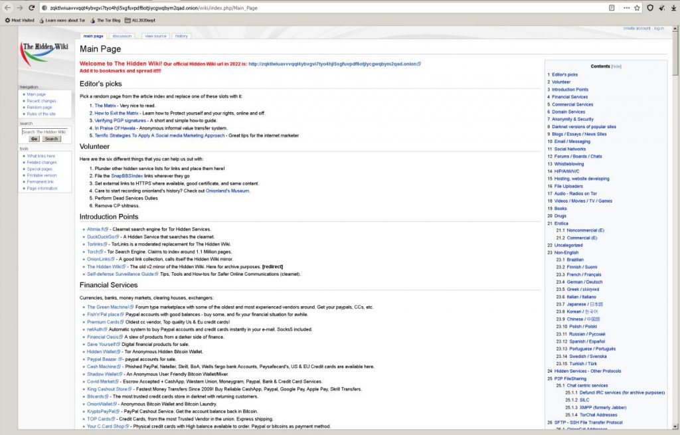This screenshot has height=435, width=680.
Task: Open the Learn more about Tor bookmark
Action: click(62, 21)
